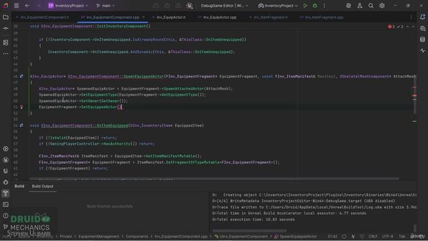Image resolution: width=428 pixels, height=241 pixels.
Task: Open the Commit tool window icon
Action: pyautogui.click(x=5, y=28)
